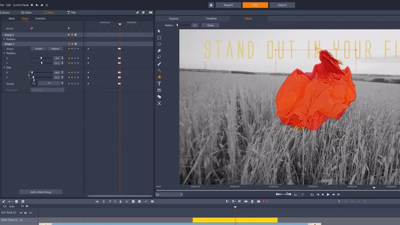The height and width of the screenshot is (225, 400).
Task: Select the Magic Wand mask tool
Action: point(159,70)
